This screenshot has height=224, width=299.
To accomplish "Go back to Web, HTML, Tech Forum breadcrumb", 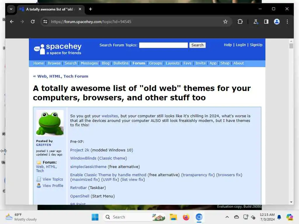I will tap(63, 76).
